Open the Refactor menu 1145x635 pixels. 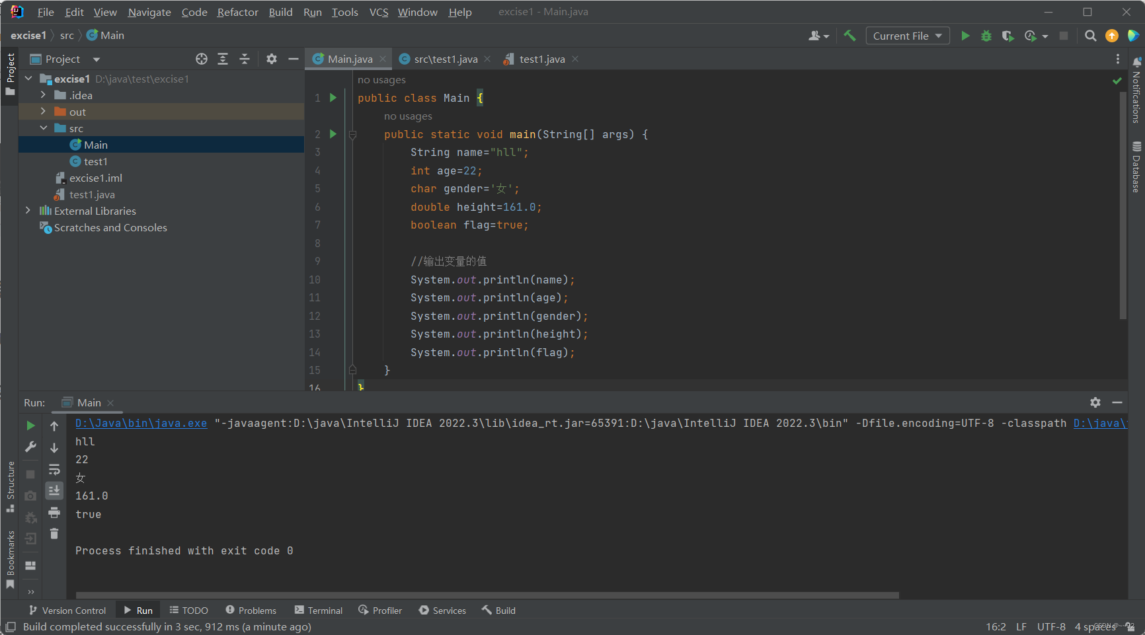237,12
